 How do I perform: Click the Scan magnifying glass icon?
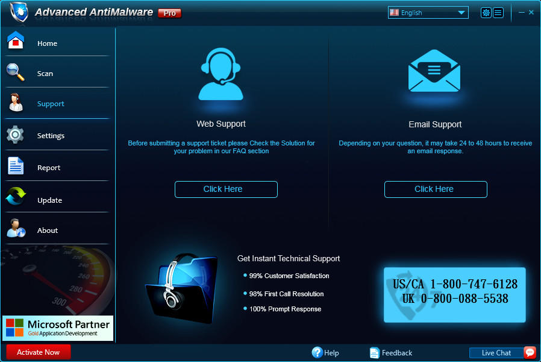coord(16,72)
